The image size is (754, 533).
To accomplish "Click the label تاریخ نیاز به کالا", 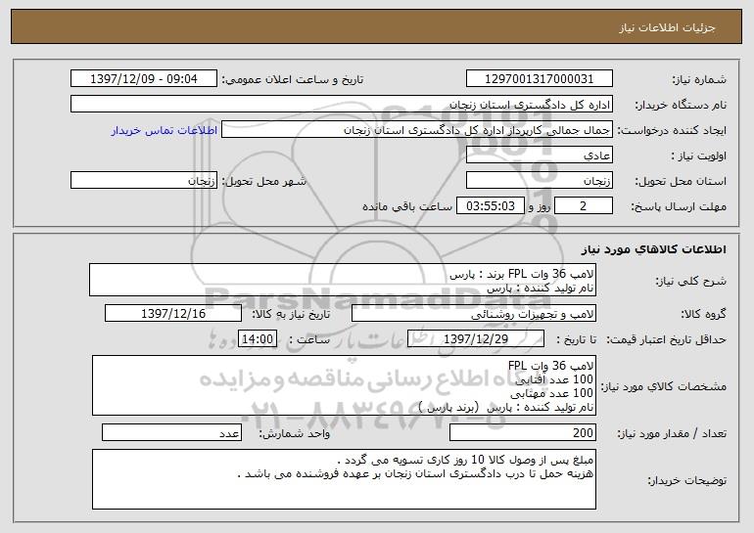I will 291,315.
